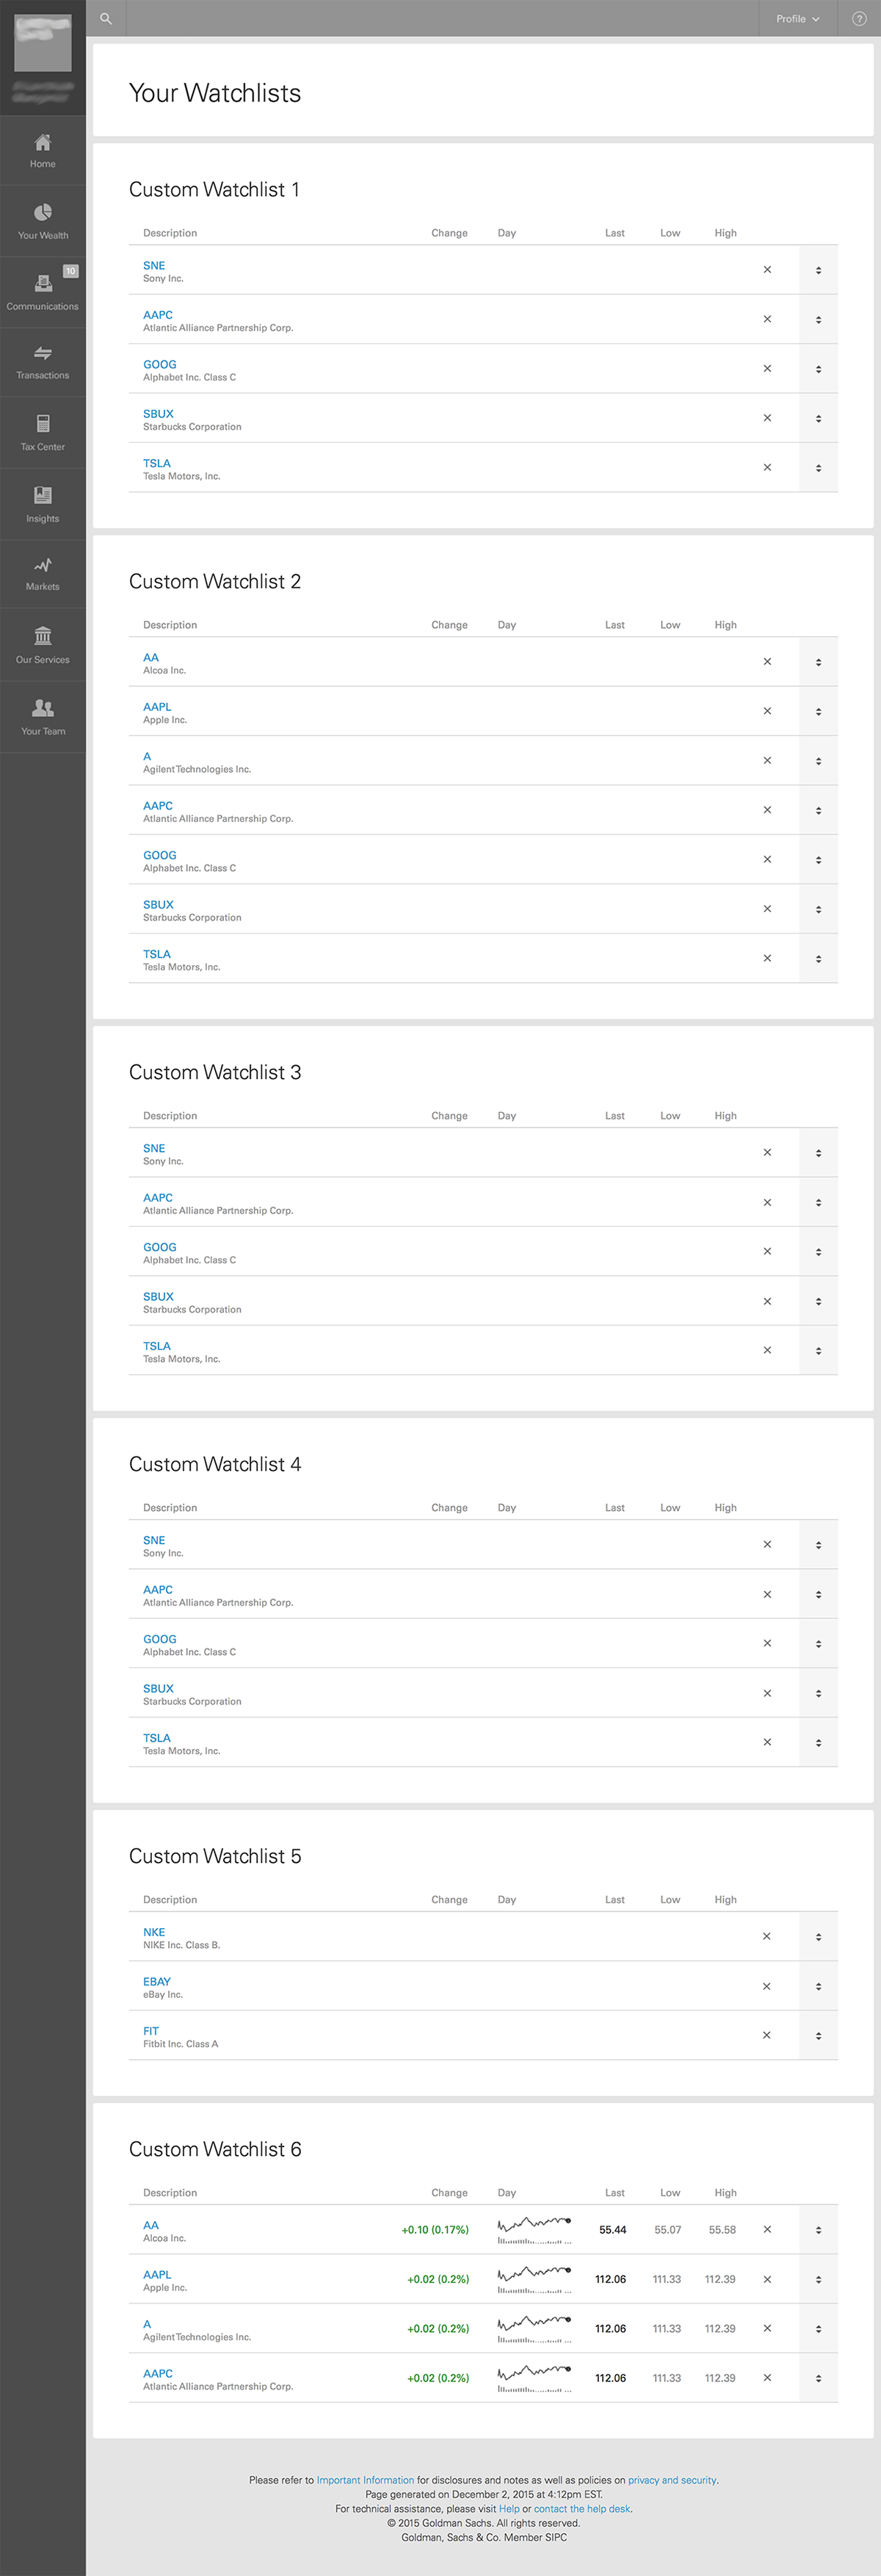Open Insights in the sidebar
This screenshot has width=881, height=2576.
pos(42,503)
